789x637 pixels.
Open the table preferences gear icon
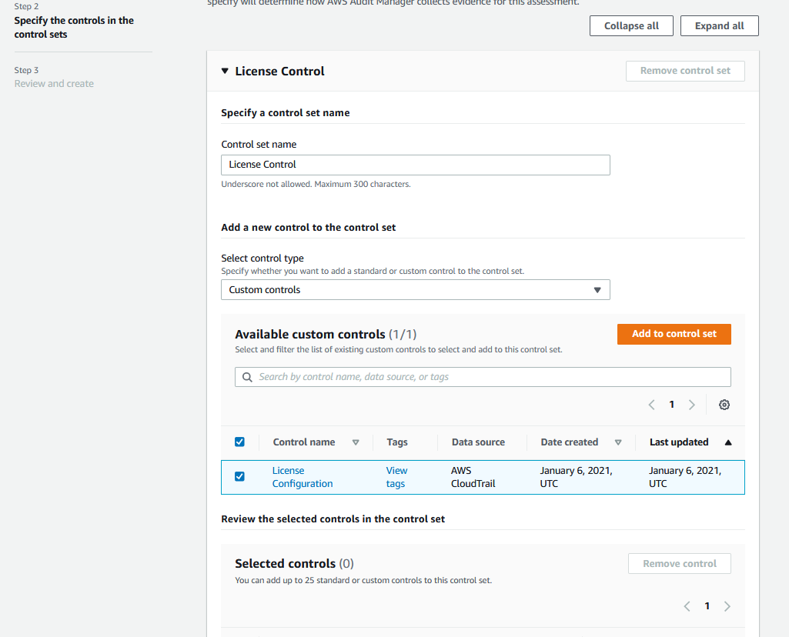click(x=724, y=405)
